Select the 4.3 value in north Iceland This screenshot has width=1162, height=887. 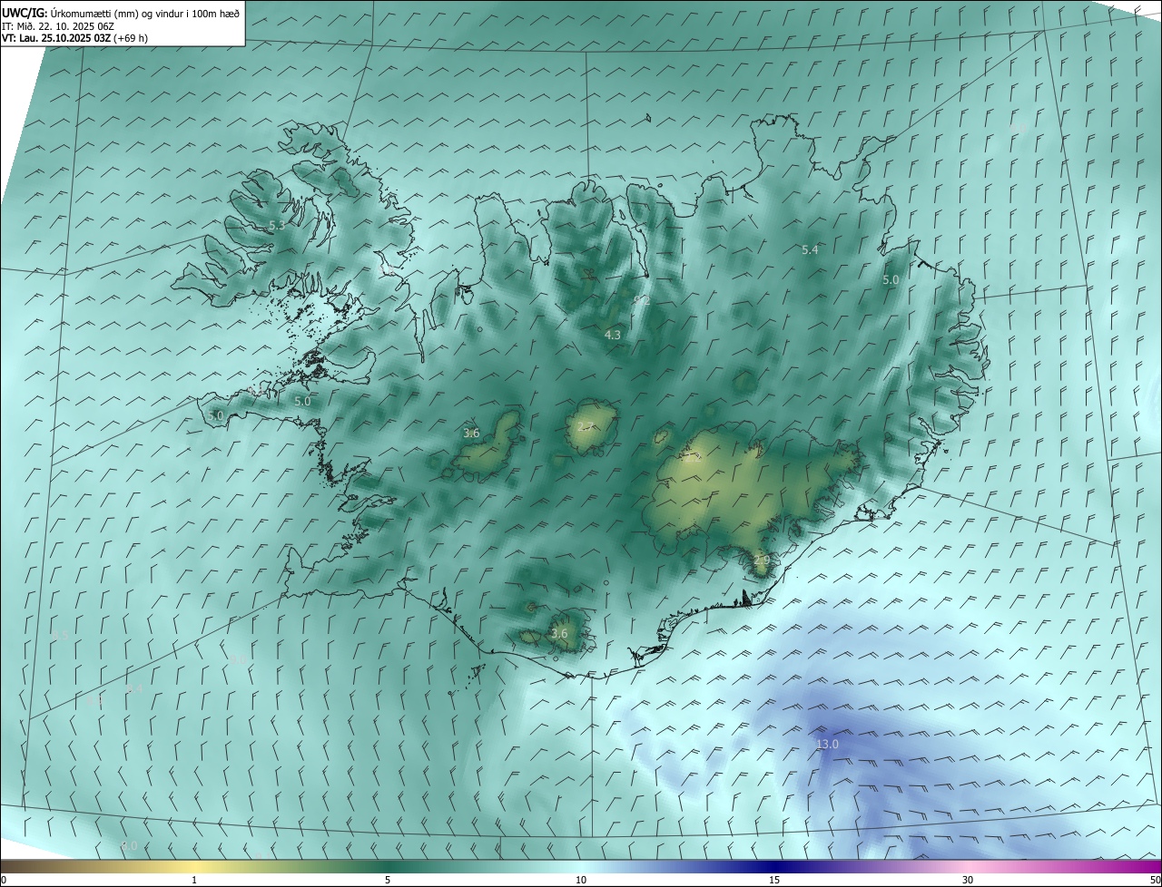click(x=613, y=335)
